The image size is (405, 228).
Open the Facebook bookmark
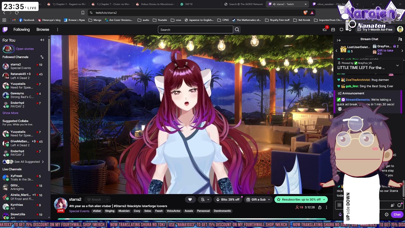click(x=27, y=20)
